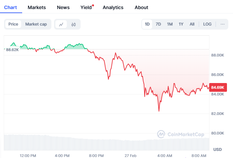This screenshot has height=158, width=233.
Task: Open the more options ellipsis menu
Action: click(222, 24)
